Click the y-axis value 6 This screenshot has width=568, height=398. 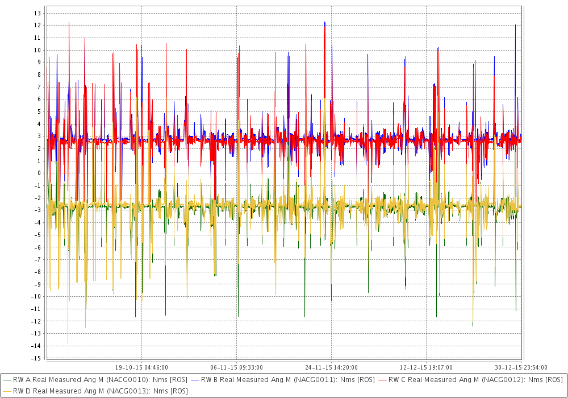(39, 100)
